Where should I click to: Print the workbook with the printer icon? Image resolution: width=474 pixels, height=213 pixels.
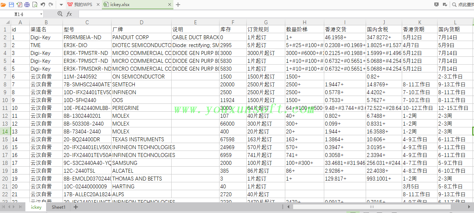[x=27, y=5]
